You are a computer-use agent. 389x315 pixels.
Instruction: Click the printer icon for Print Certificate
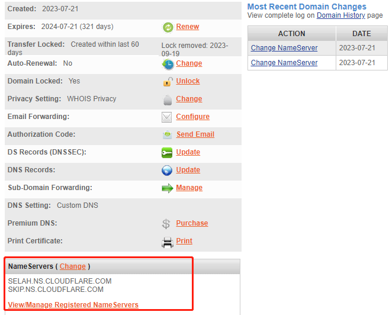[167, 242]
